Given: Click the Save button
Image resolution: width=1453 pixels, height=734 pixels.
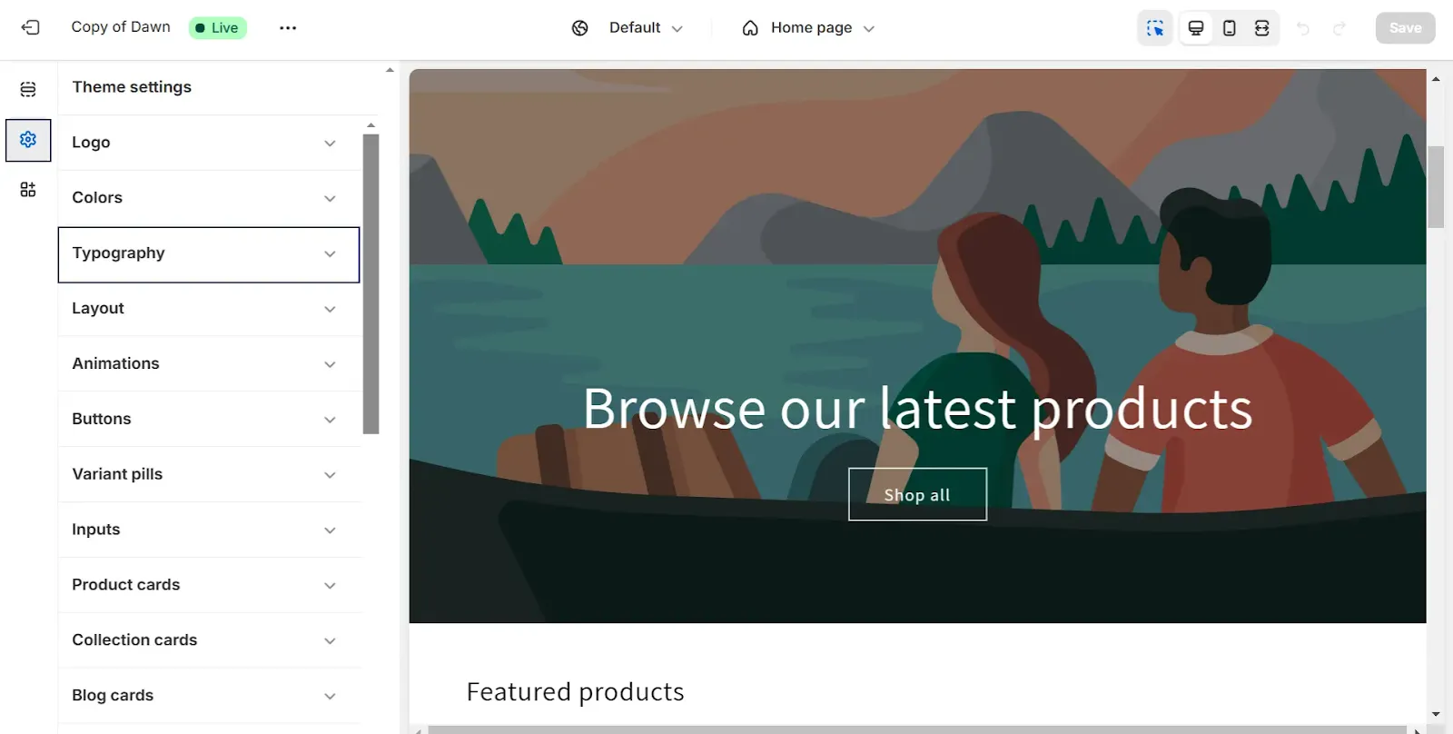Looking at the screenshot, I should pyautogui.click(x=1405, y=28).
